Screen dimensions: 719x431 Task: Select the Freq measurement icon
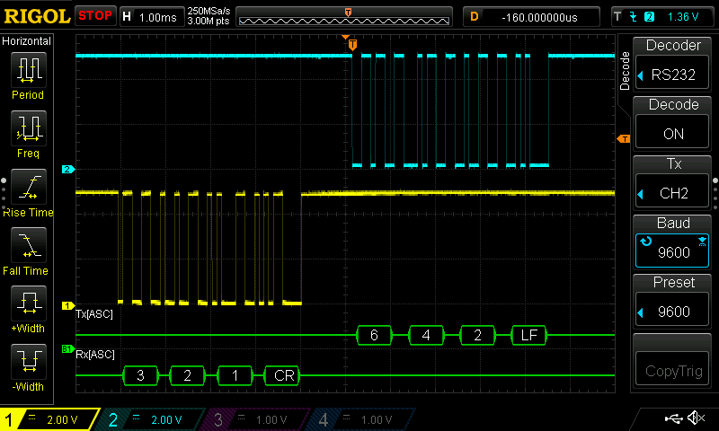[x=29, y=128]
